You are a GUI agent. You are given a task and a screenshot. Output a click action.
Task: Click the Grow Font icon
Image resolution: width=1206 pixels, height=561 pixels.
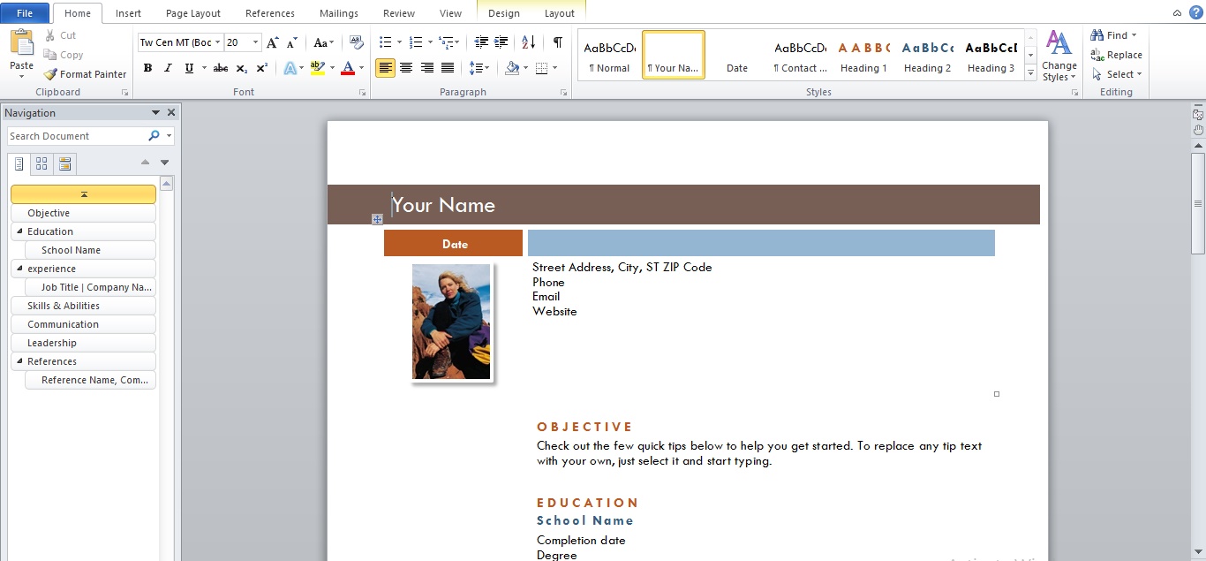tap(272, 42)
